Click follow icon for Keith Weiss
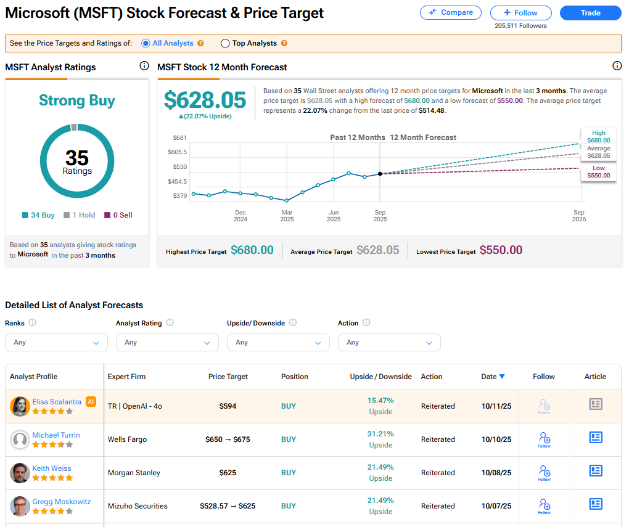629x527 pixels. [544, 472]
